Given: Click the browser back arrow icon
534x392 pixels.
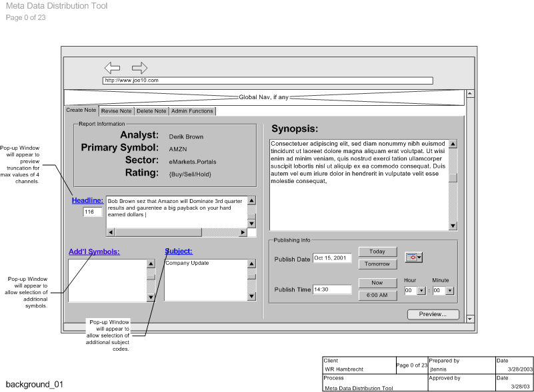Looking at the screenshot, I should 112,68.
